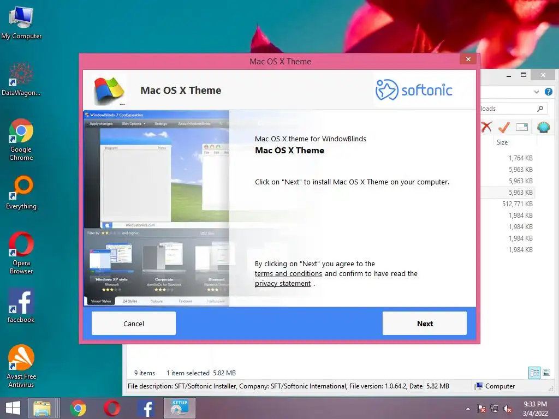Screen dimensions: 559x419
Task: Click the Explorer search magnifier icon
Action: (x=540, y=109)
